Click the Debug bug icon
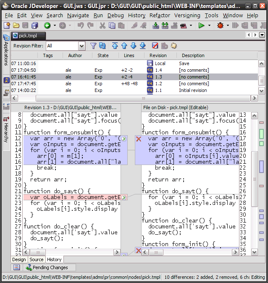Viewport: 268px width, 283px height. [220, 26]
